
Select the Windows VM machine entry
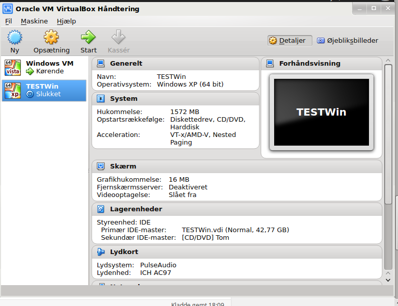pos(44,68)
